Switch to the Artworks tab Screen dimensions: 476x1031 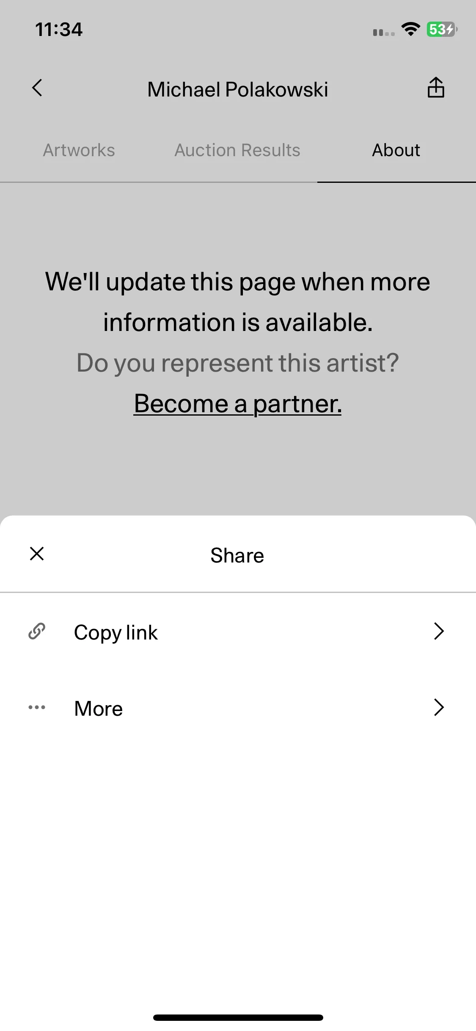click(79, 150)
